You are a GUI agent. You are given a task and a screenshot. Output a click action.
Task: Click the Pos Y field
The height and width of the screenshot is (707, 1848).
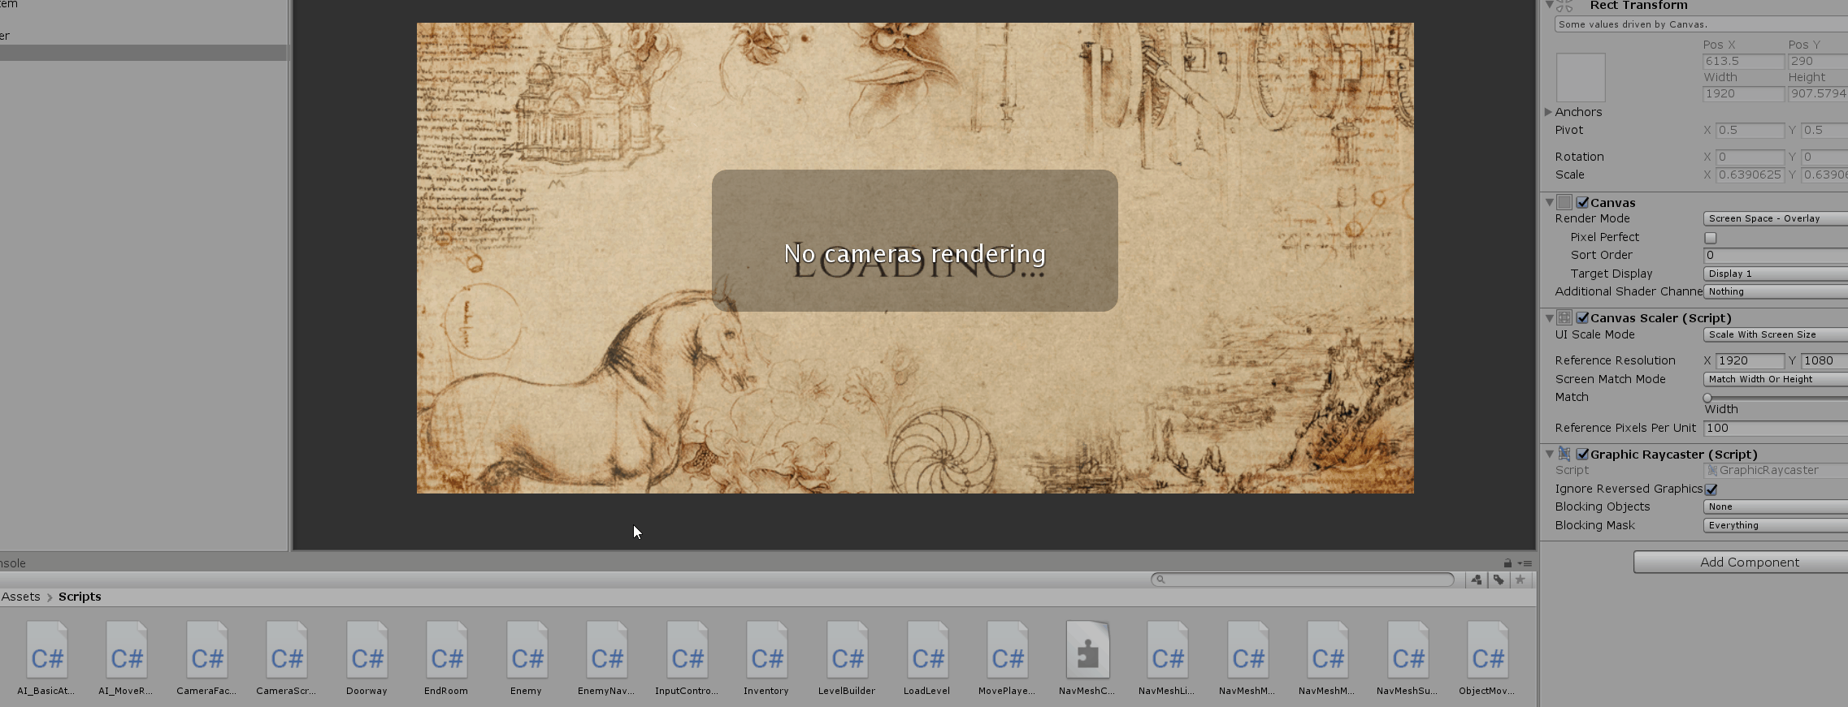pyautogui.click(x=1818, y=61)
